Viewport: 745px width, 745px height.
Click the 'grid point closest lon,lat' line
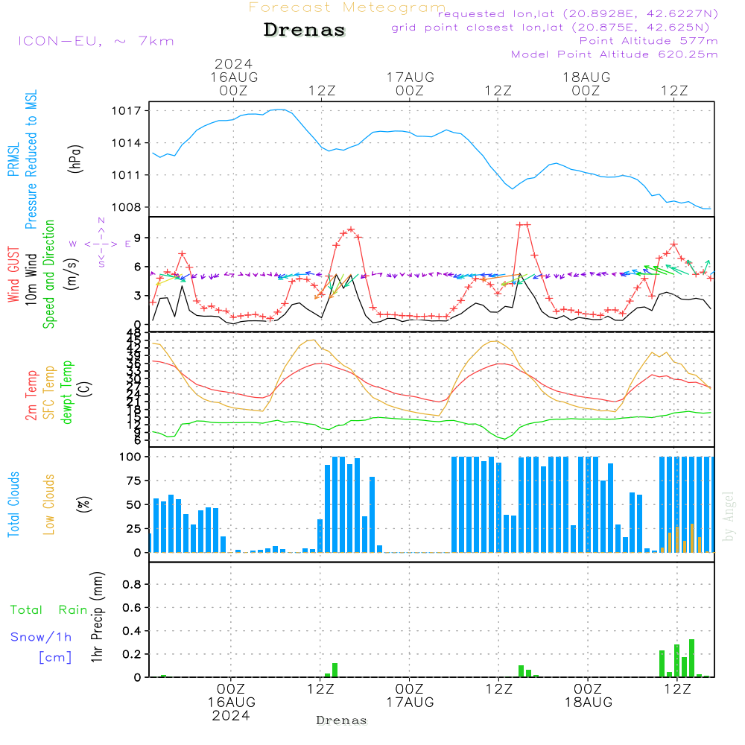[x=551, y=28]
